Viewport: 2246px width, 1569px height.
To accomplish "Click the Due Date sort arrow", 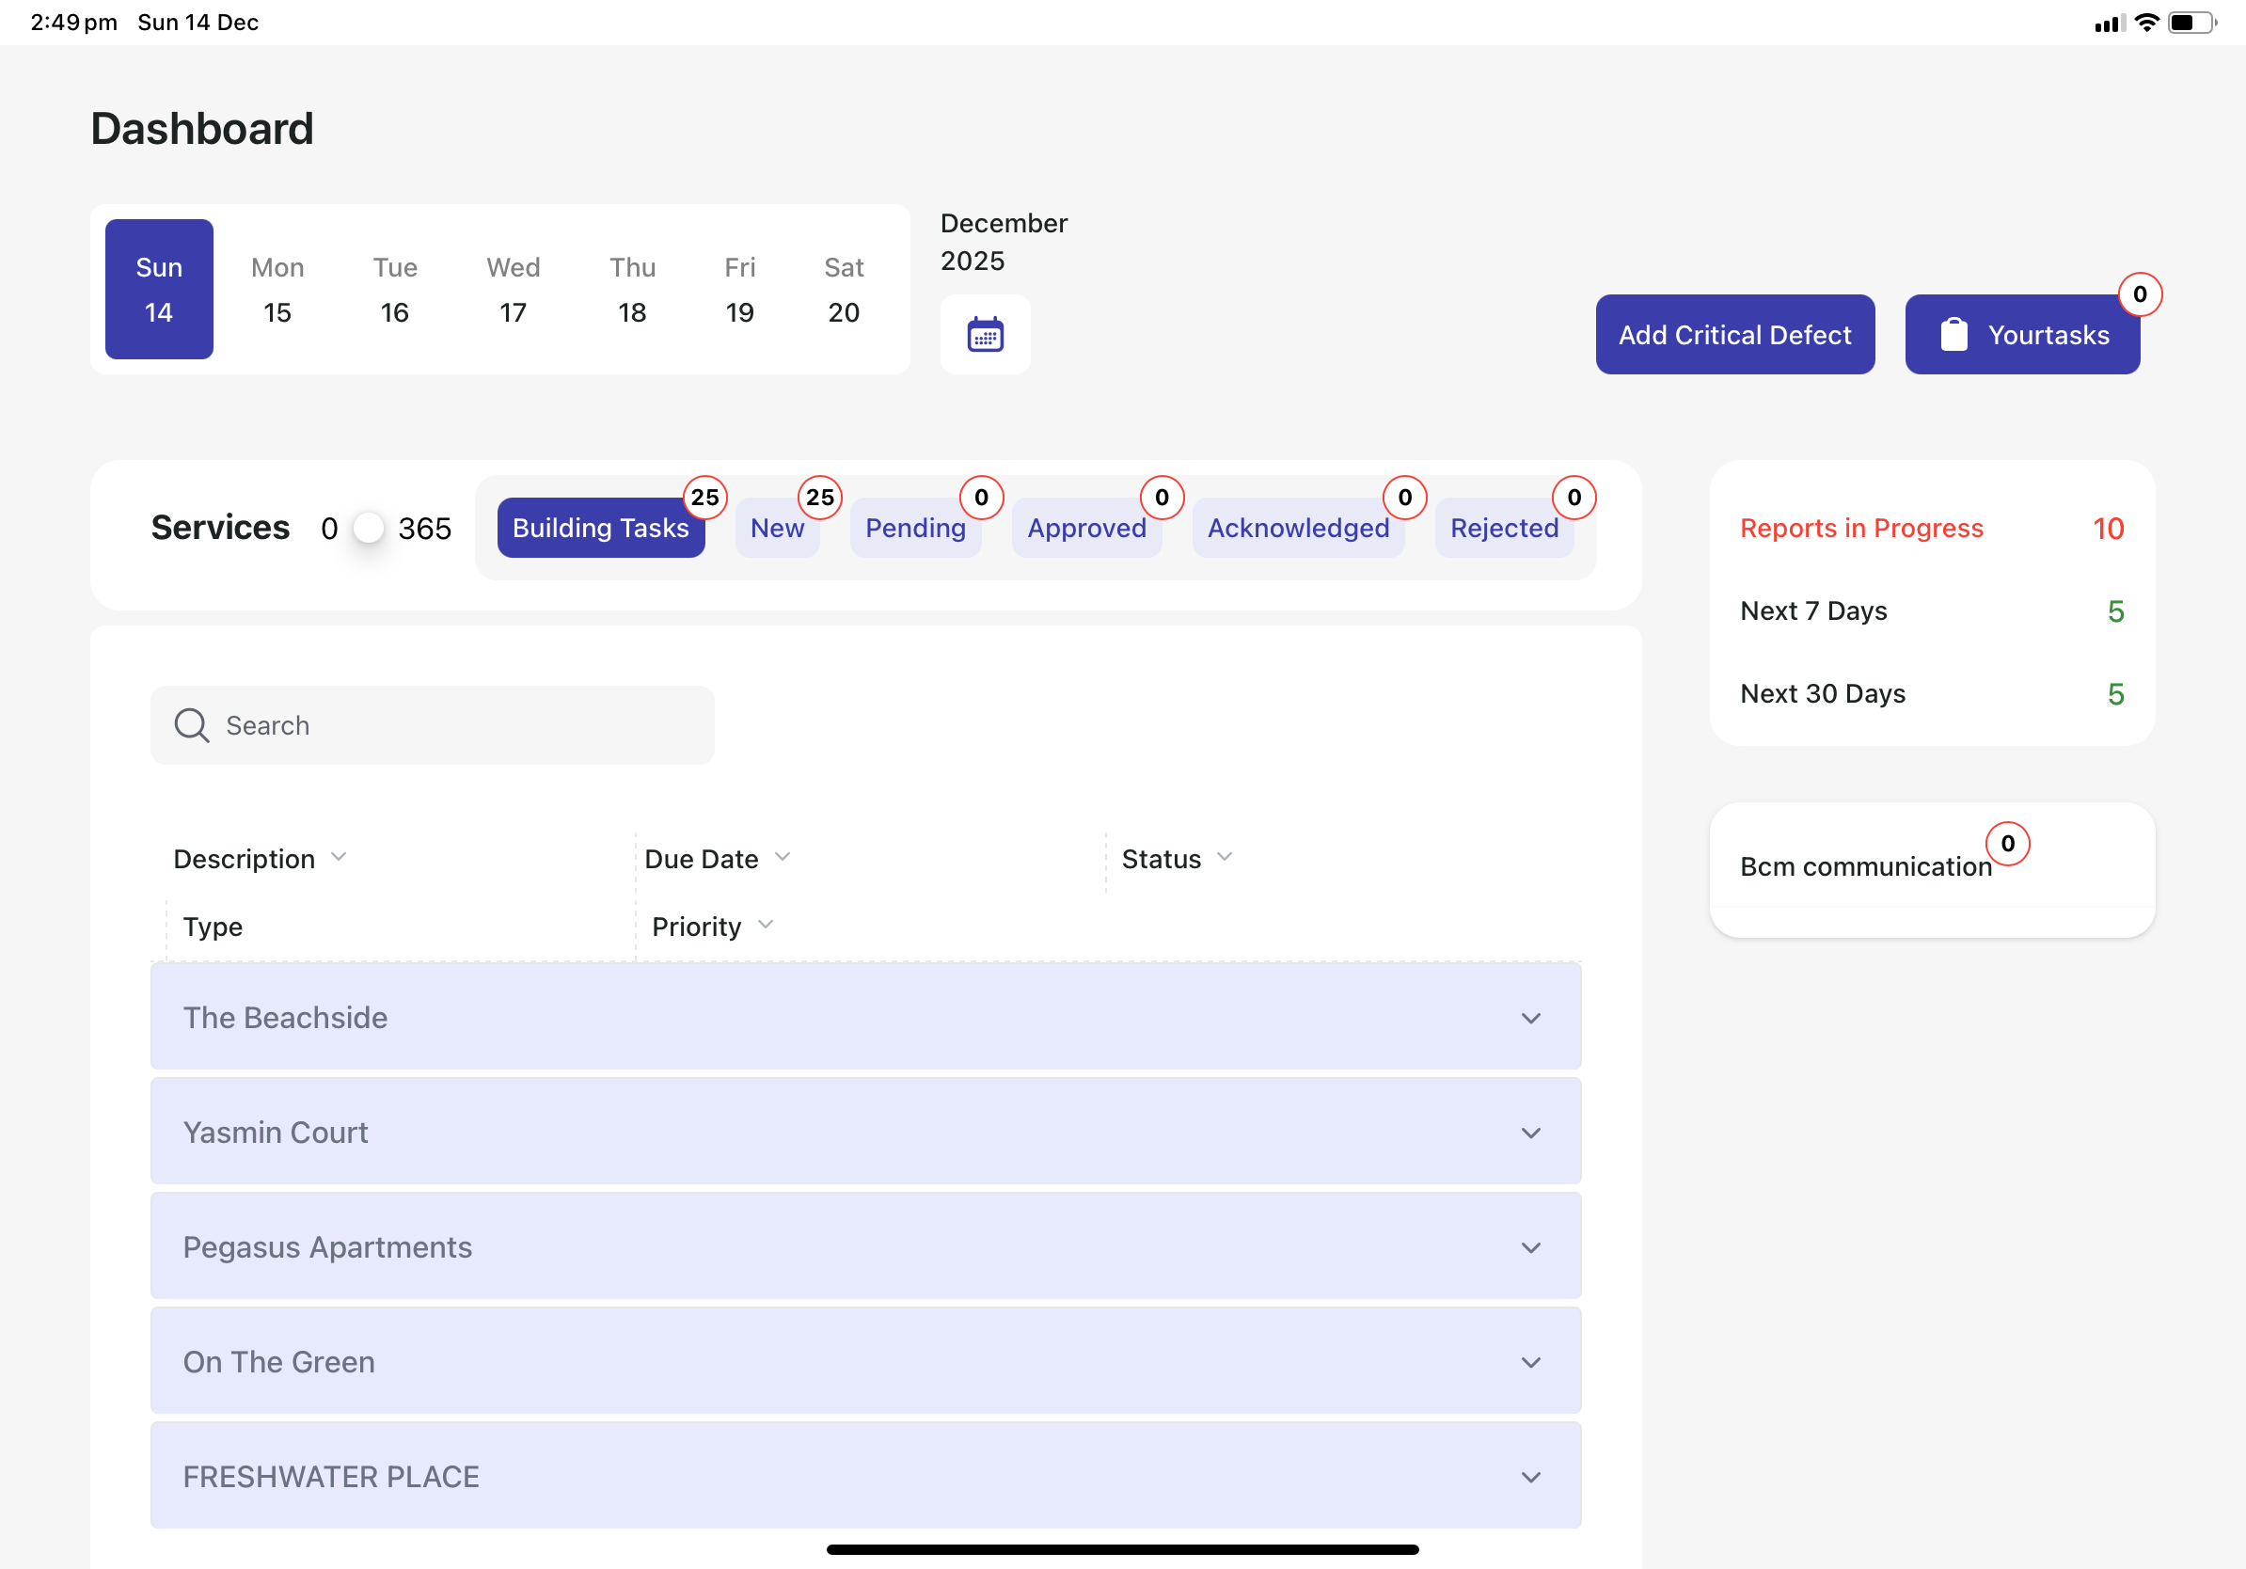I will click(x=782, y=857).
